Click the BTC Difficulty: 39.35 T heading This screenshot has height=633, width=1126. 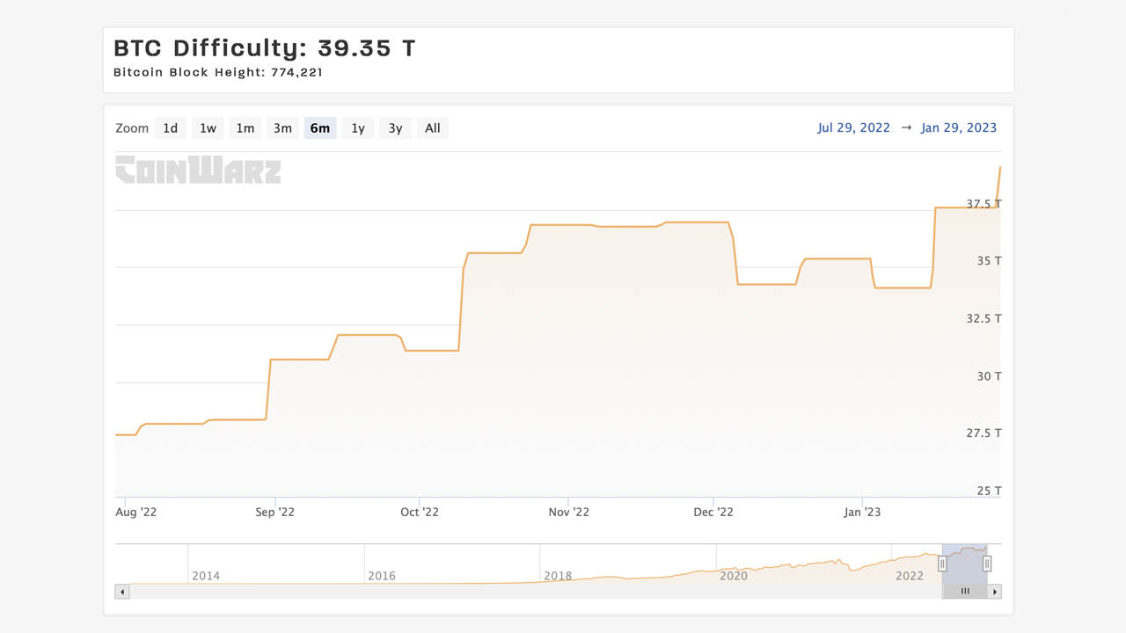(265, 48)
